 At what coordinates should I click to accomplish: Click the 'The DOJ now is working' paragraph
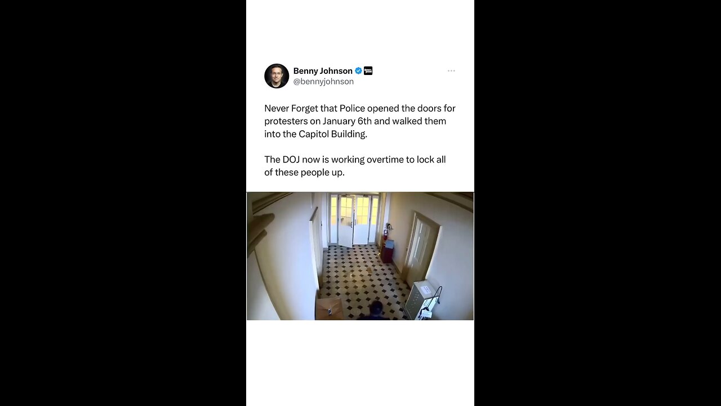tap(355, 166)
